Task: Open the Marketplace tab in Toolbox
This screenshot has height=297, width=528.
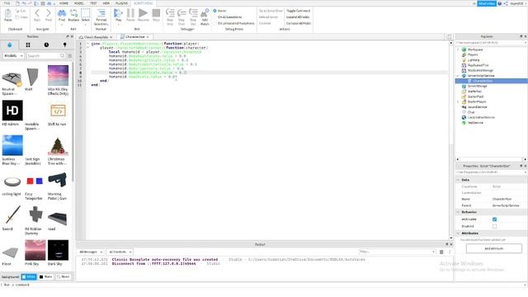Action: 9,45
